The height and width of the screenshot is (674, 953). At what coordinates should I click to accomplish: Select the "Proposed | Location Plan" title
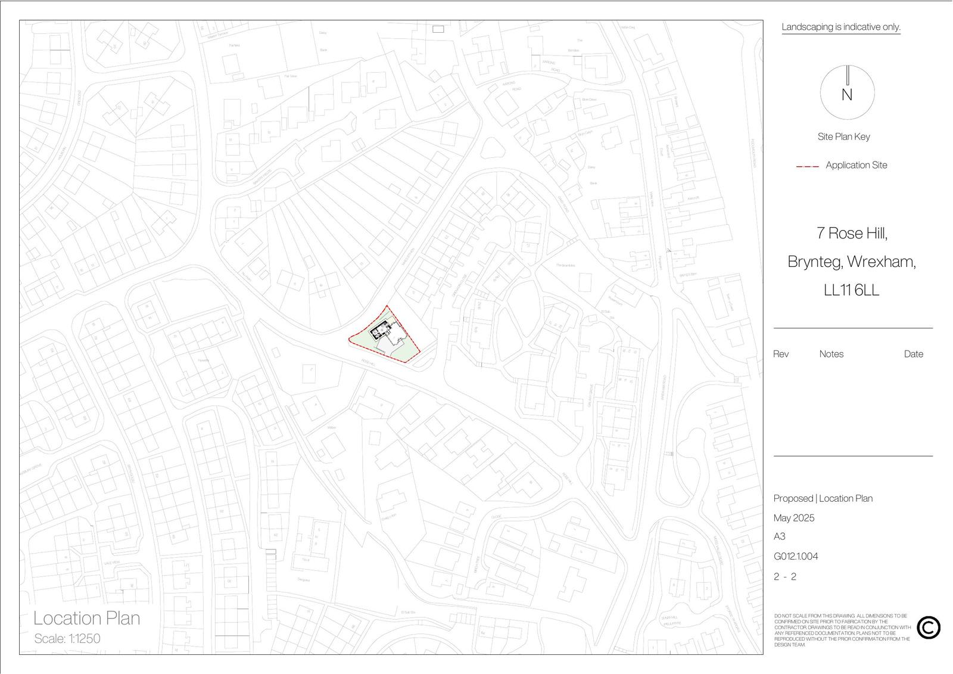coord(823,498)
